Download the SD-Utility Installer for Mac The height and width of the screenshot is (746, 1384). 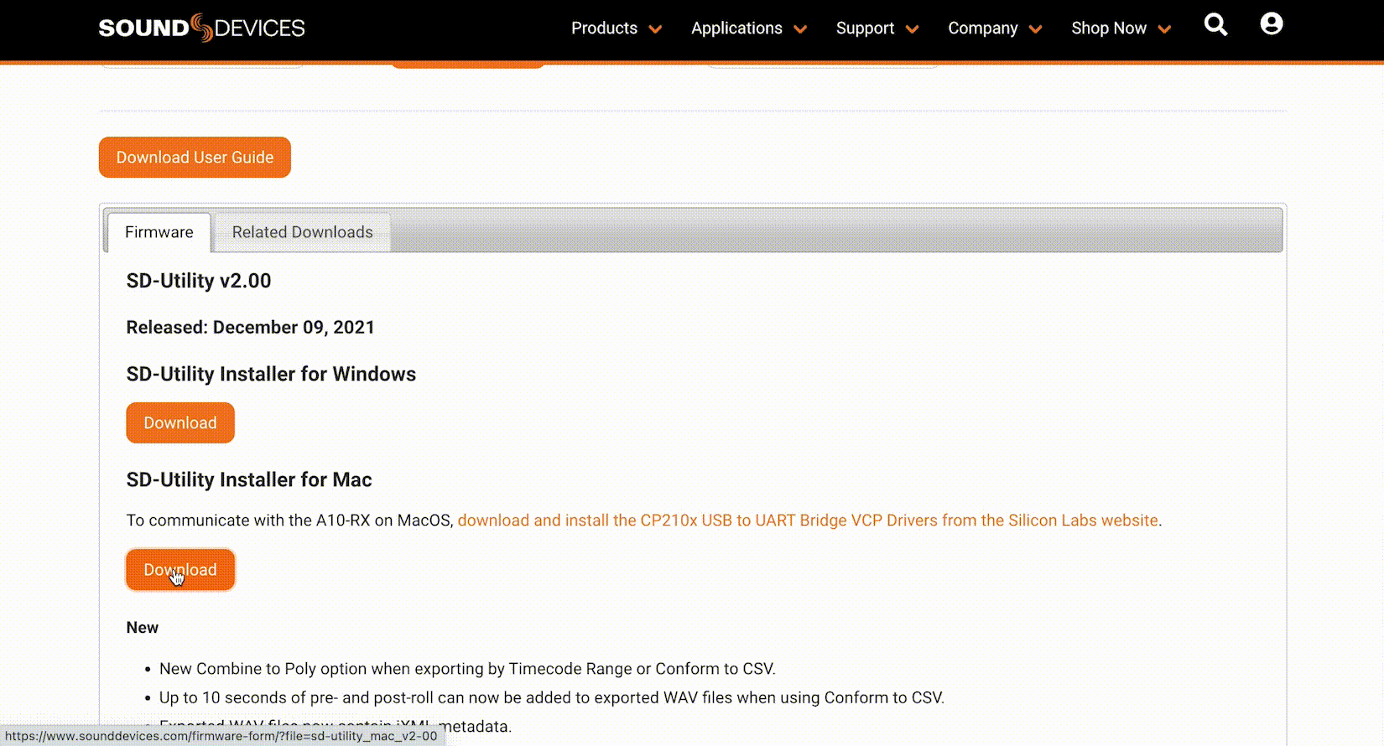[180, 570]
